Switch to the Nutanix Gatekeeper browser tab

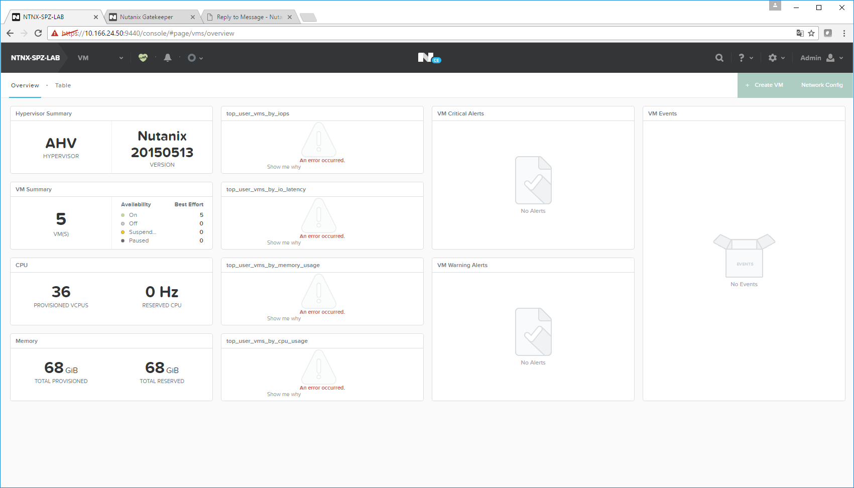pyautogui.click(x=147, y=17)
